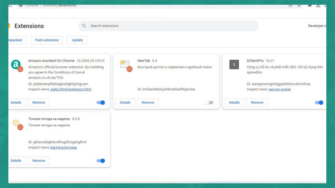The image size is (335, 188).
Task: Open the background page link for Точная погода
Action: 63,147
